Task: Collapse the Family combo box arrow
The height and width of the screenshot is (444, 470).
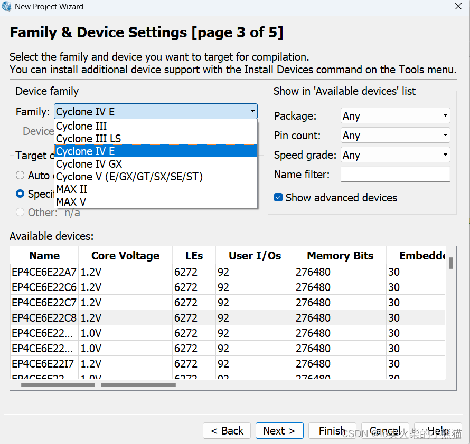Action: pos(252,112)
